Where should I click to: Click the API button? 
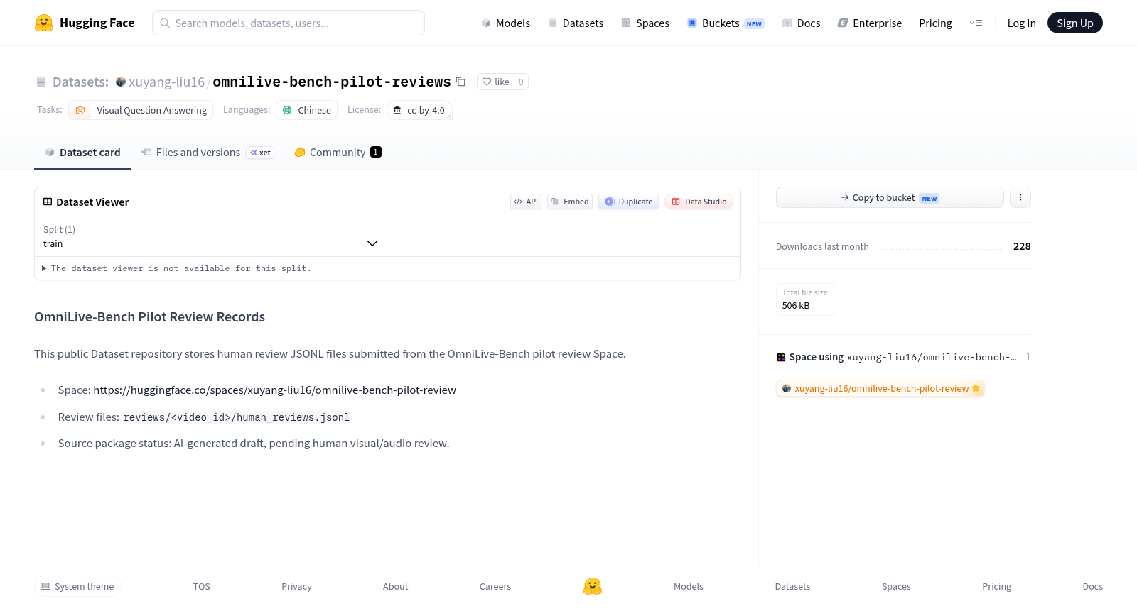526,202
